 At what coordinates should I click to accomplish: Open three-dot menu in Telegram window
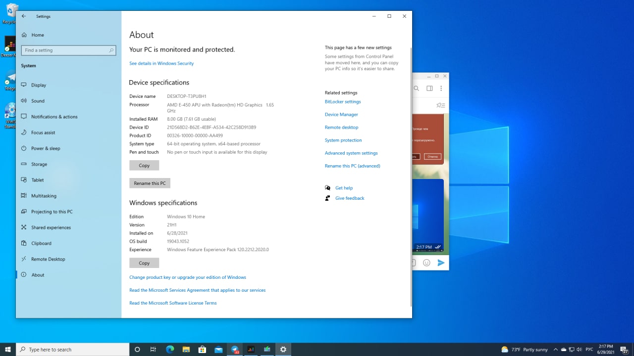pyautogui.click(x=441, y=89)
